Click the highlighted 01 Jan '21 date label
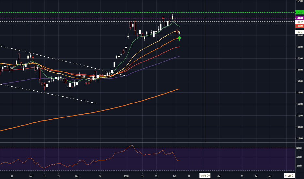The image size is (304, 179). pos(290,176)
